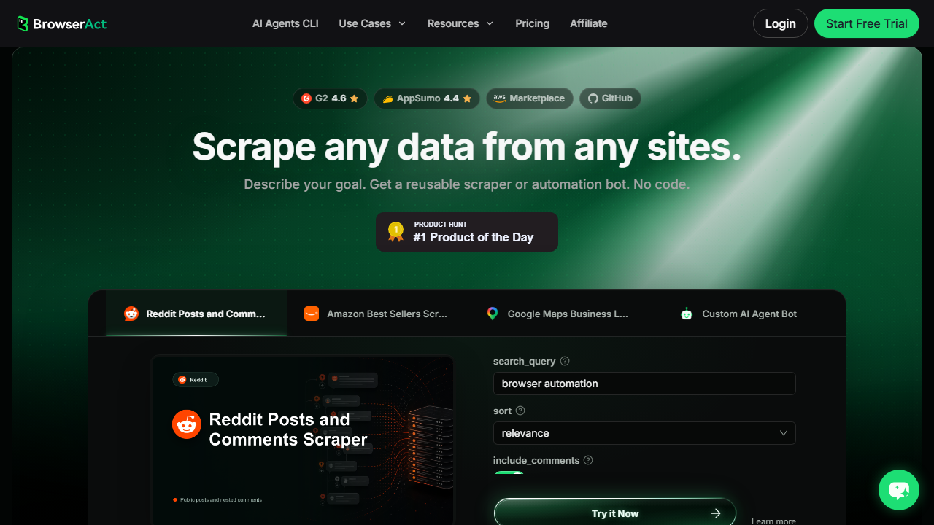Click the include_comments help icon
Image resolution: width=934 pixels, height=525 pixels.
588,460
